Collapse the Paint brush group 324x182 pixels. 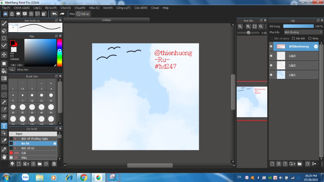11,134
